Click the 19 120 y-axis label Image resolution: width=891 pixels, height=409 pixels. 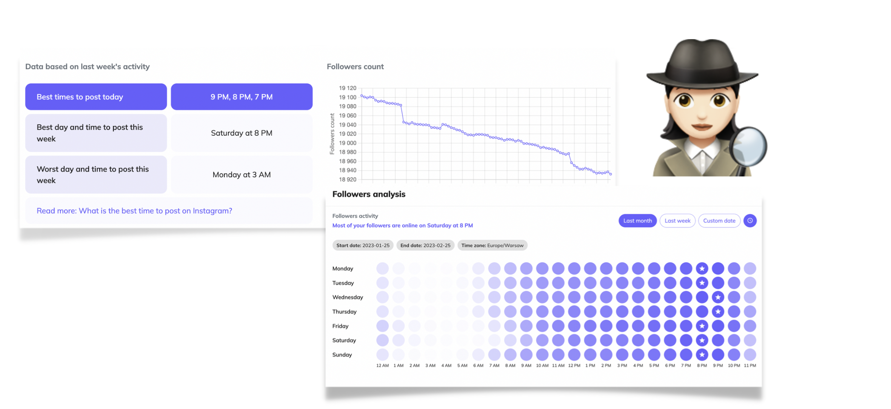tap(347, 88)
